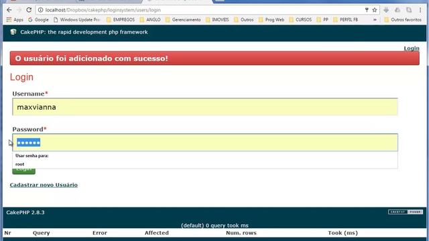Viewport: 429px width, 241px height.
Task: Click the Took (ms) column header
Action: coord(343,233)
